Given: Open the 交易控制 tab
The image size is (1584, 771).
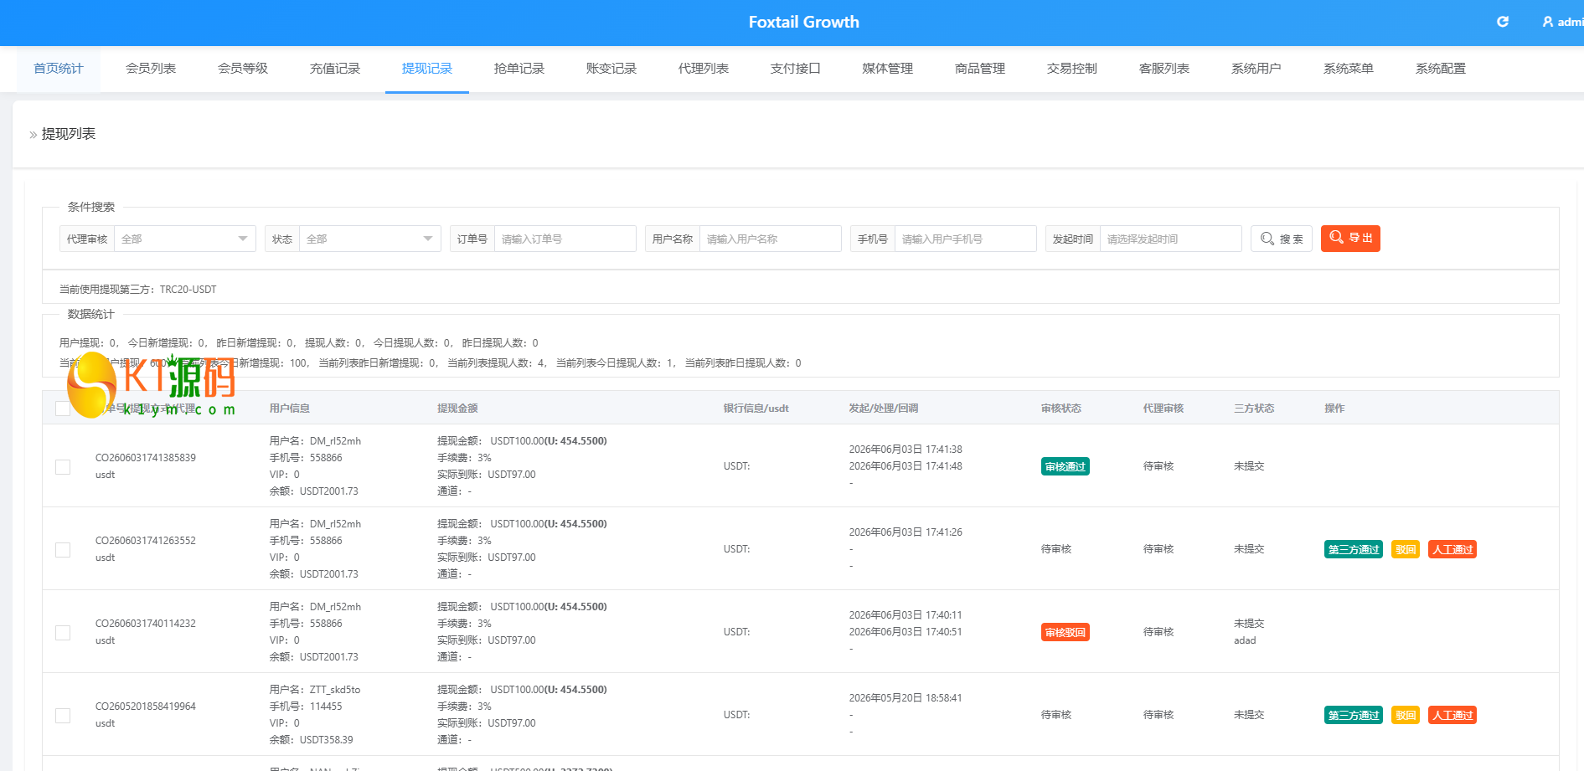Looking at the screenshot, I should click(x=1072, y=69).
